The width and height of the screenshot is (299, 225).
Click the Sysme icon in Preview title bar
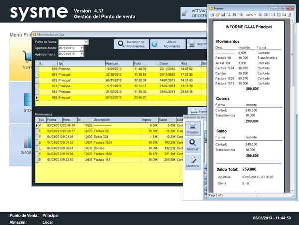click(x=211, y=8)
